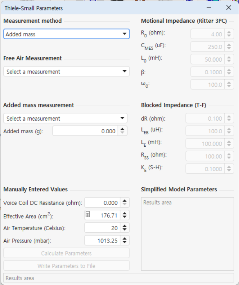Click Write Parameters to File button

click(66, 266)
